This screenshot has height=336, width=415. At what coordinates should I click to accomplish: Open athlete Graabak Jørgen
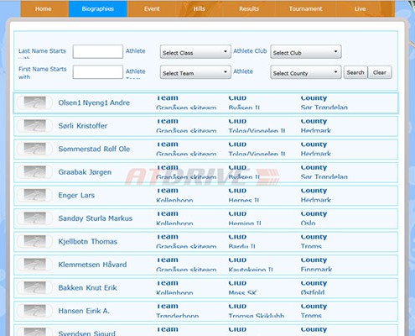click(x=85, y=172)
